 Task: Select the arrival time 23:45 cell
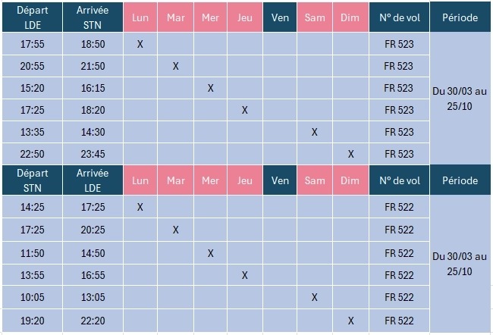pyautogui.click(x=93, y=154)
